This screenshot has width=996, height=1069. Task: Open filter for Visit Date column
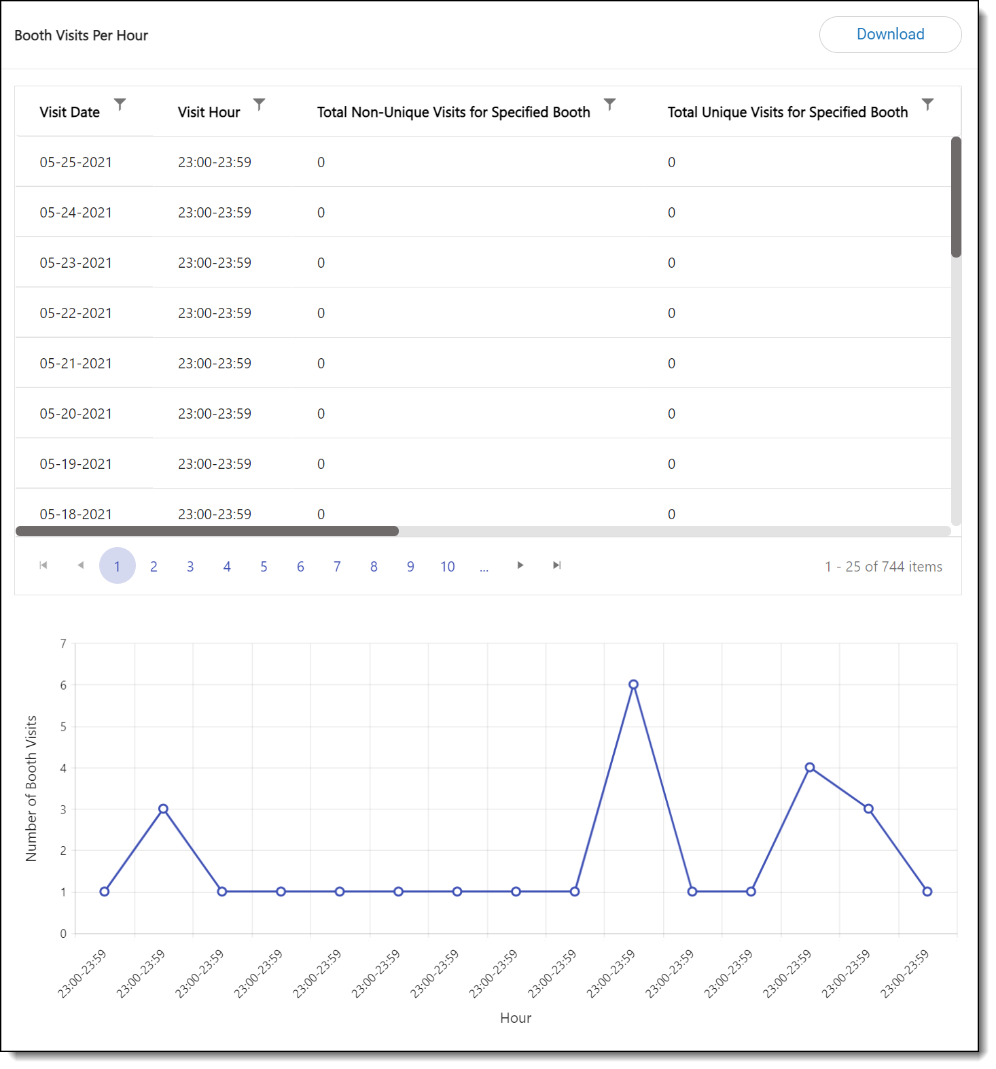pyautogui.click(x=120, y=104)
